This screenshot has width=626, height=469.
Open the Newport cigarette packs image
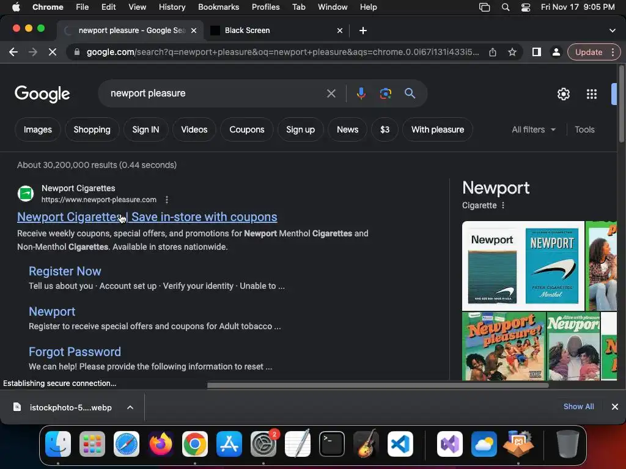(x=523, y=266)
